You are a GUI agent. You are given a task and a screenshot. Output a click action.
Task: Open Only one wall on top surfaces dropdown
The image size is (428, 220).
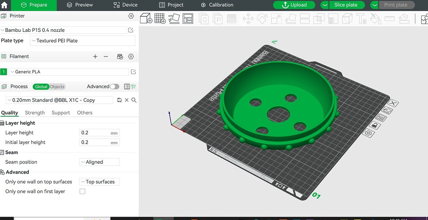tap(99, 182)
